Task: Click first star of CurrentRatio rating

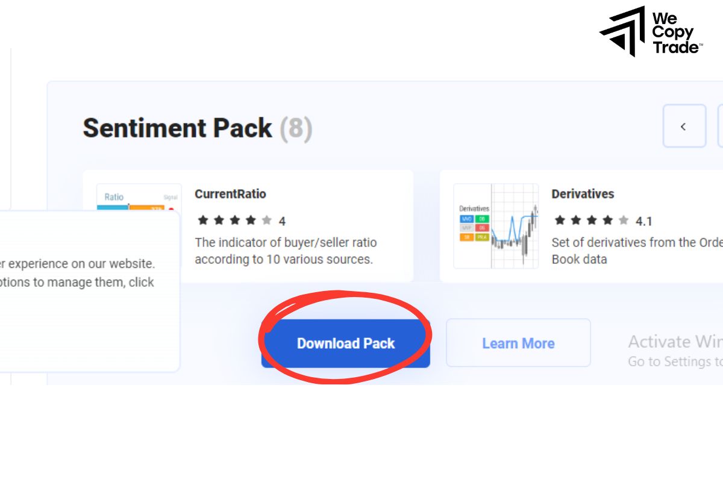Action: tap(203, 221)
